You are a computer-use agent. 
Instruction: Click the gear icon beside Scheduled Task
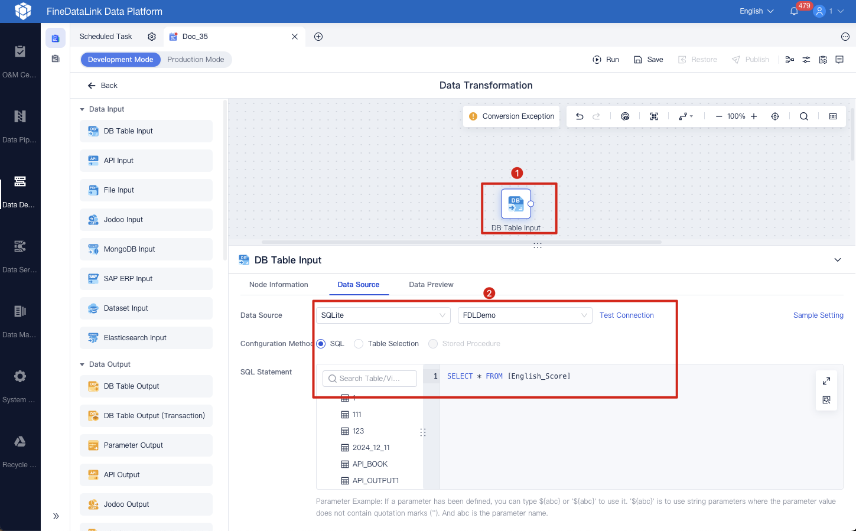(x=152, y=37)
